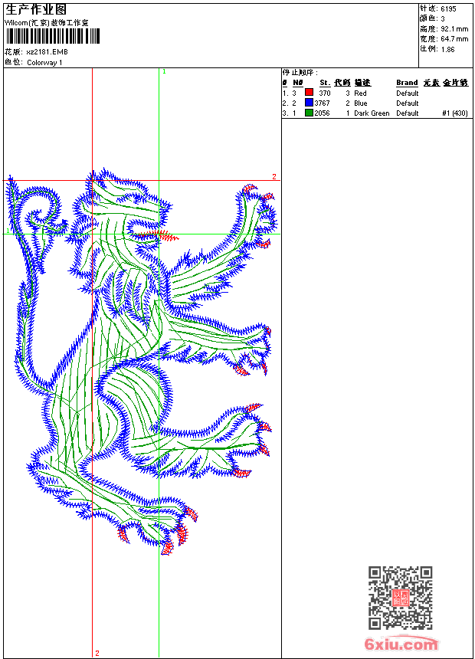Select the Dark Green thread row
Viewport: 475px width, 659px height.
(372, 113)
